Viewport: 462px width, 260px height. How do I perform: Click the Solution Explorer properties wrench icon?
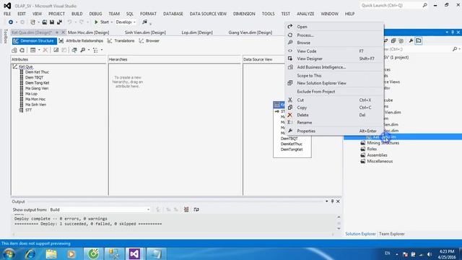pos(411,41)
